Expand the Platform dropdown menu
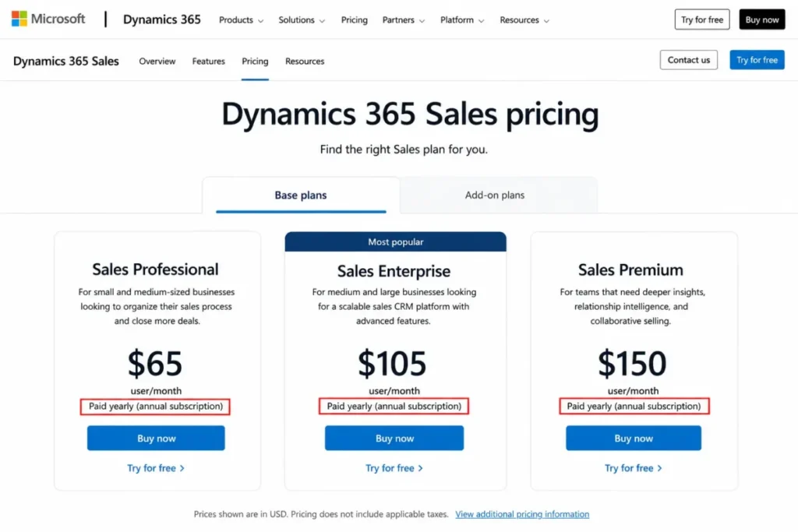Screen dimensions: 798x532 [462, 19]
